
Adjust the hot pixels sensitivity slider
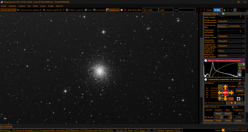click(x=228, y=16)
